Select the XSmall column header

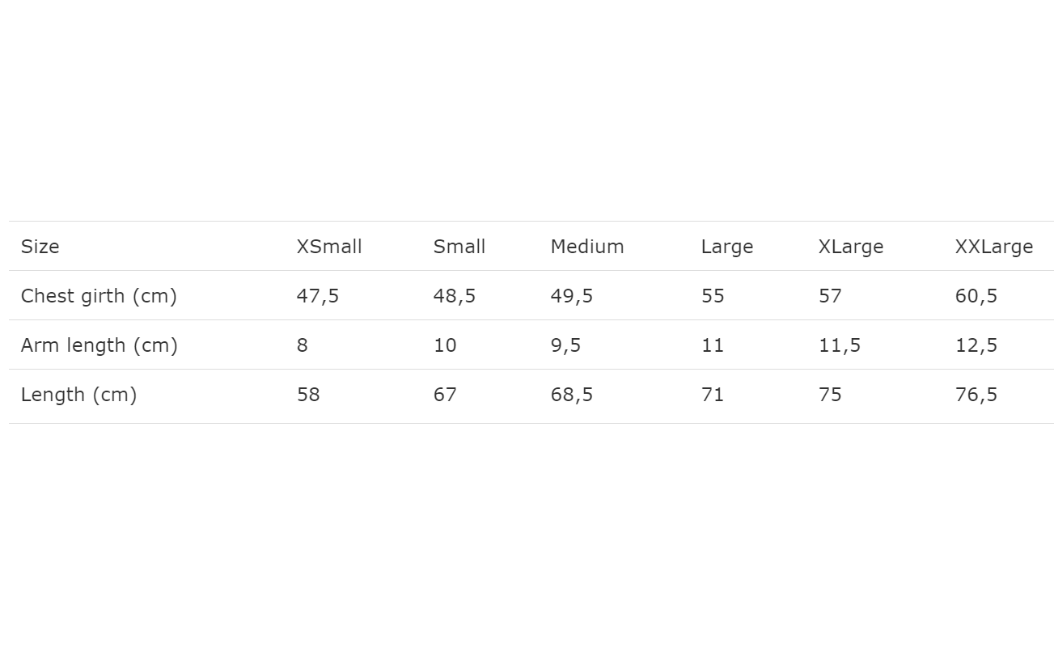(x=328, y=247)
